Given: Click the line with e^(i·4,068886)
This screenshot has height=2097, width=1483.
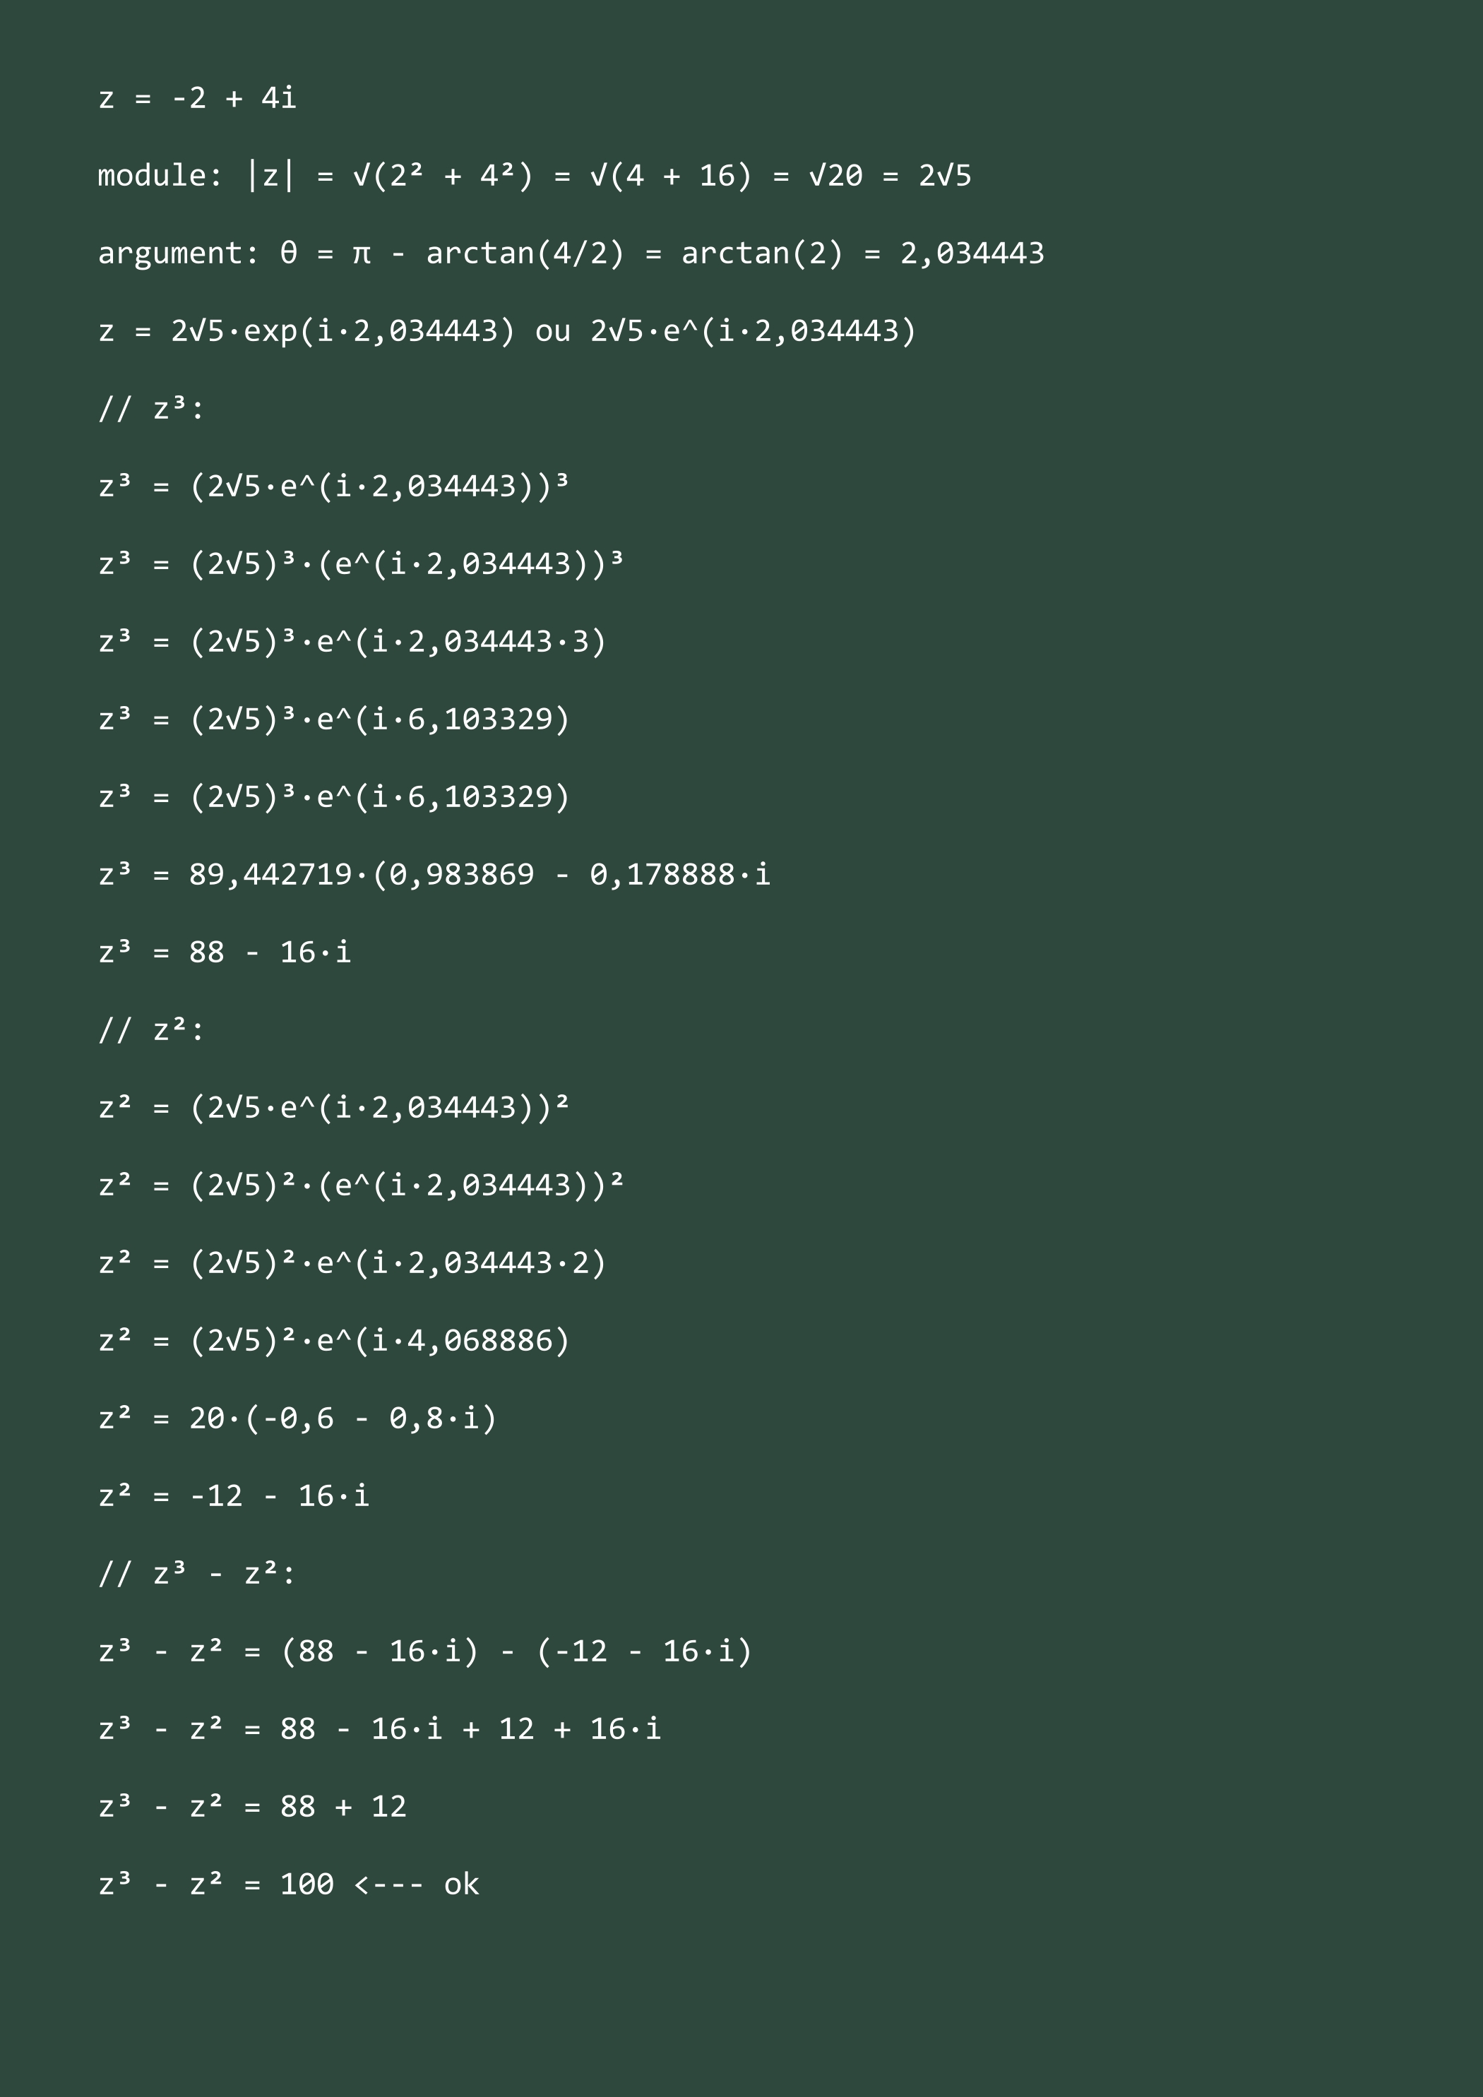Looking at the screenshot, I should pyautogui.click(x=333, y=1340).
